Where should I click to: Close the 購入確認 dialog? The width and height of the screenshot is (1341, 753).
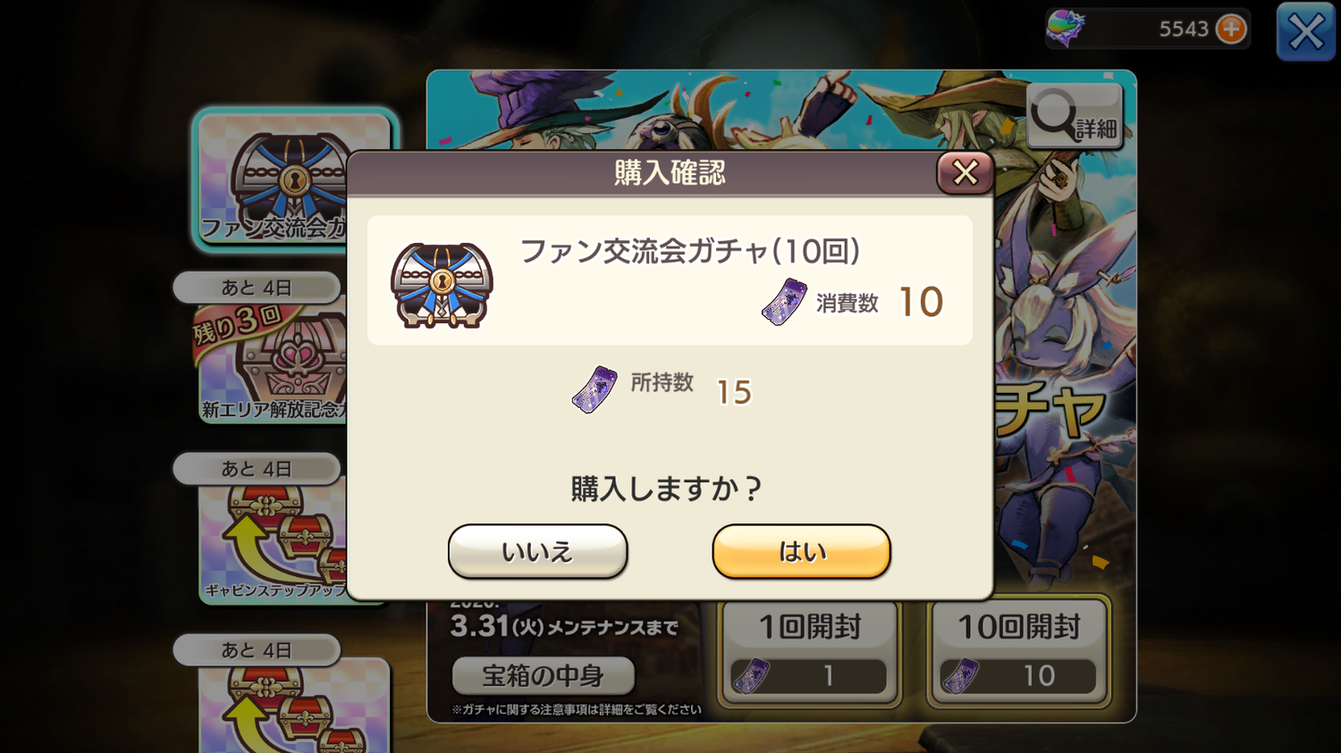point(965,172)
